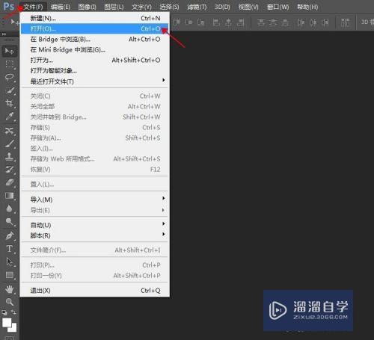Open the 文字(Y) menu

point(141,7)
